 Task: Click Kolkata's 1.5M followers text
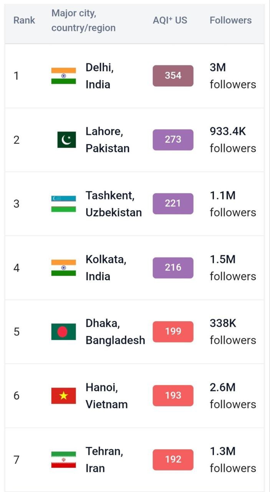232,268
